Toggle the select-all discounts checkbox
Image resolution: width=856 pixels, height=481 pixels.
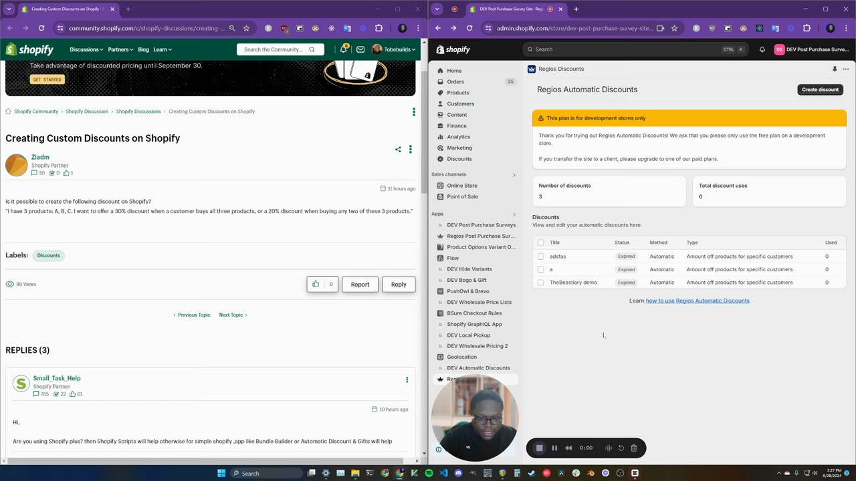click(540, 243)
